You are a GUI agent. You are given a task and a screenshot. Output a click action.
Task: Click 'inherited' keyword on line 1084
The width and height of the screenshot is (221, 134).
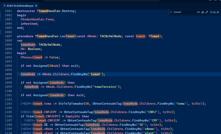coord(29,23)
